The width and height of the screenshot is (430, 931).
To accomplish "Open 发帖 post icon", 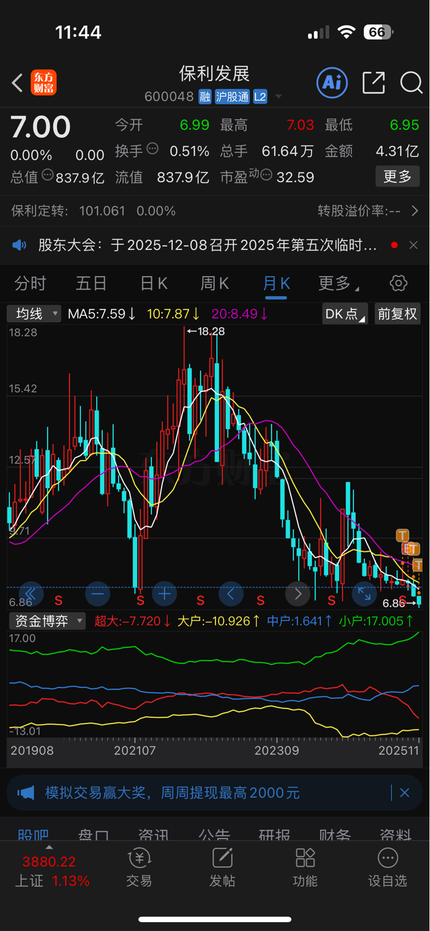I will pos(222,868).
